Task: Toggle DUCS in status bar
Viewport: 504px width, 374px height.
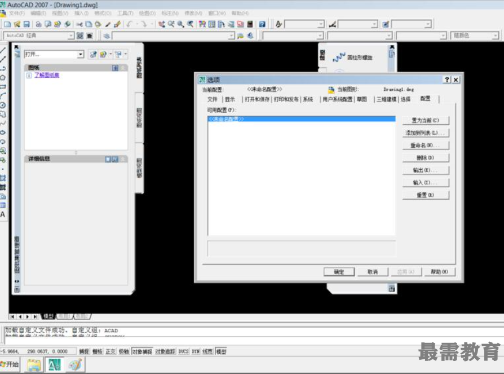Action: click(184, 351)
